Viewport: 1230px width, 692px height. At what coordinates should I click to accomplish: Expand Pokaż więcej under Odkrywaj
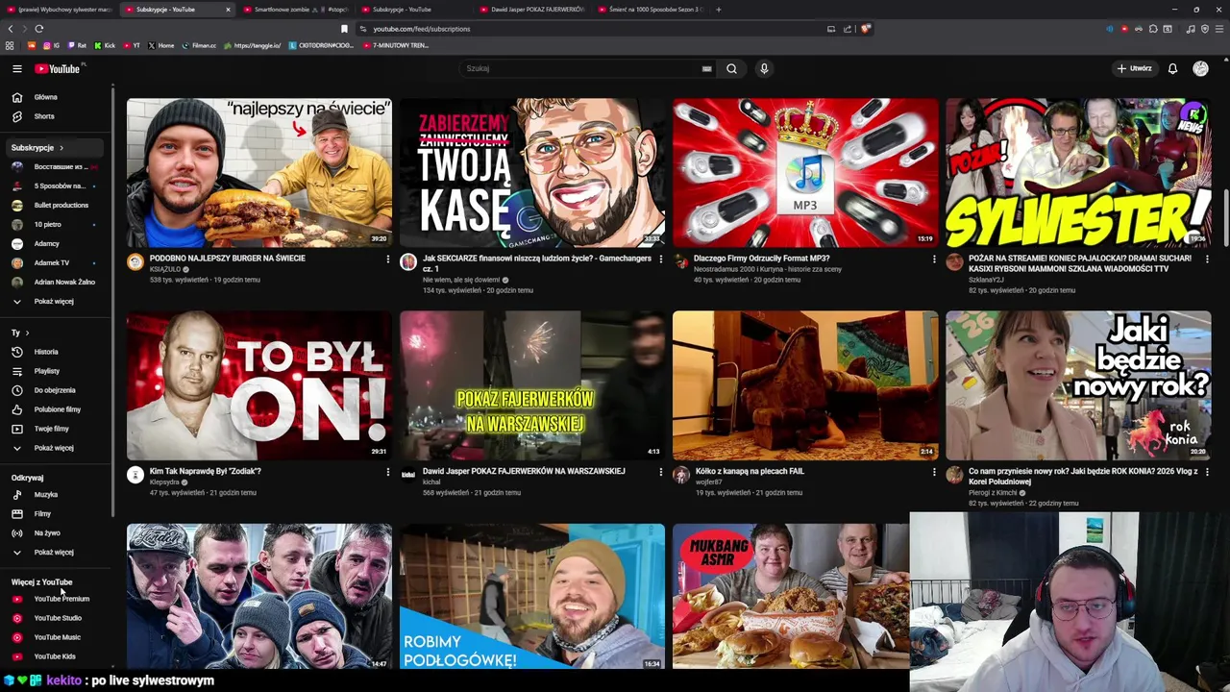click(56, 552)
